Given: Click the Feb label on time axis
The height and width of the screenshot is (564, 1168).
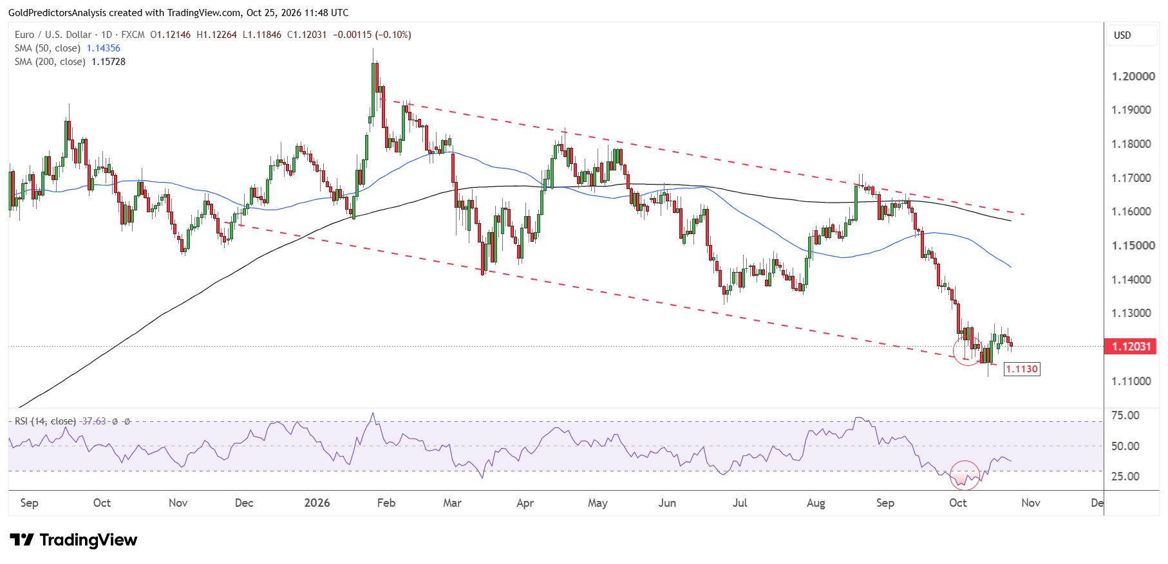Looking at the screenshot, I should tap(386, 503).
